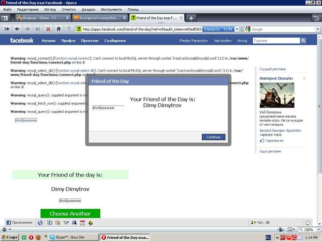
Task: Open the Джаджи menu
Action: click(x=89, y=10)
